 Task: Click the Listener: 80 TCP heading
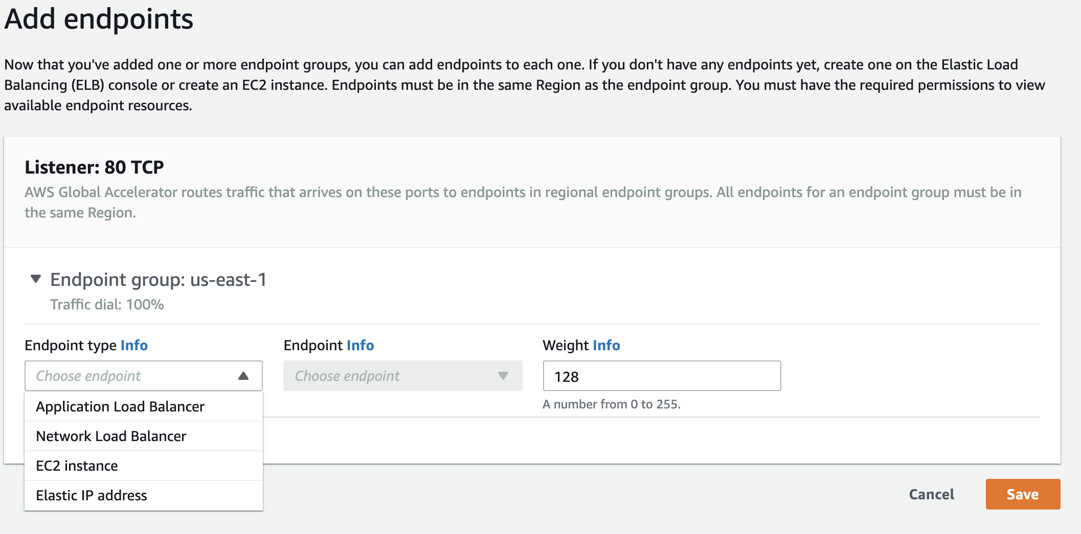coord(94,167)
